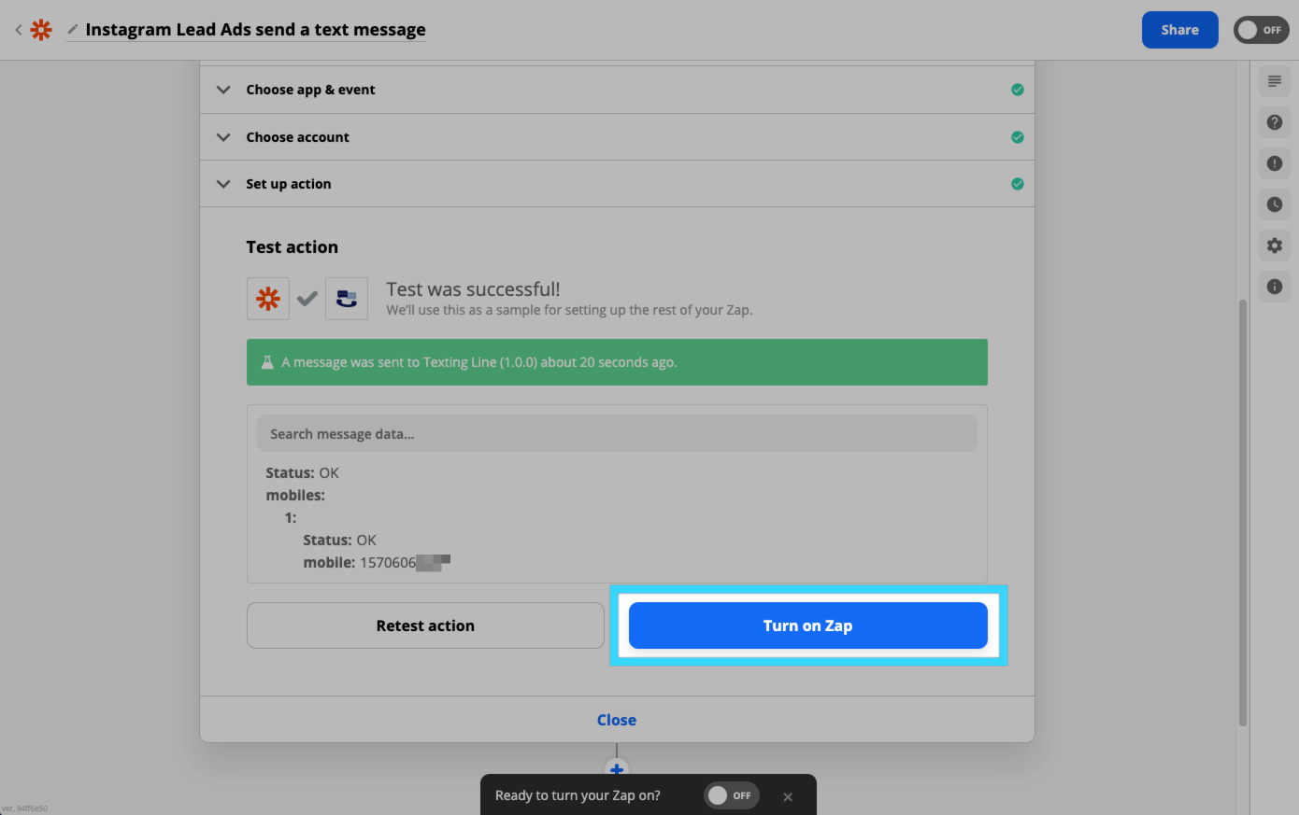
Task: Open Zap history clock icon
Action: pyautogui.click(x=1274, y=204)
